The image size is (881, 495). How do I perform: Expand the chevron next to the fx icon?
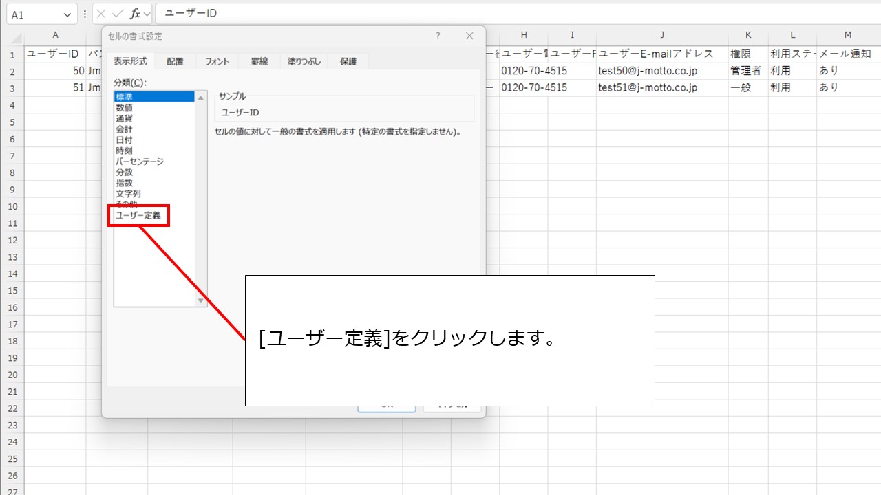pyautogui.click(x=147, y=14)
